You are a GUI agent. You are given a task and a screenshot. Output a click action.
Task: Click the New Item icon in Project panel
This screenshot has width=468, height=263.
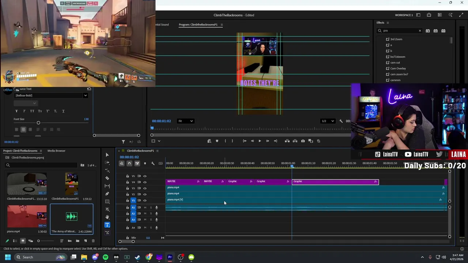click(85, 241)
